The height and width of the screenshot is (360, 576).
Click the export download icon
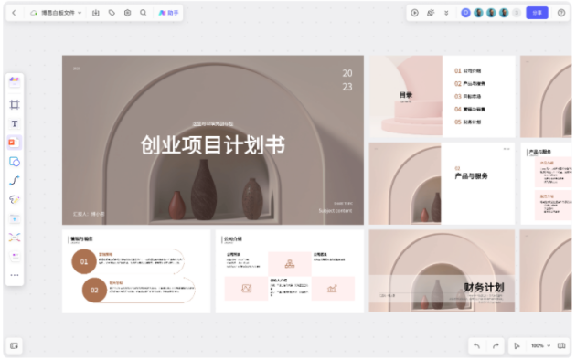coord(95,13)
